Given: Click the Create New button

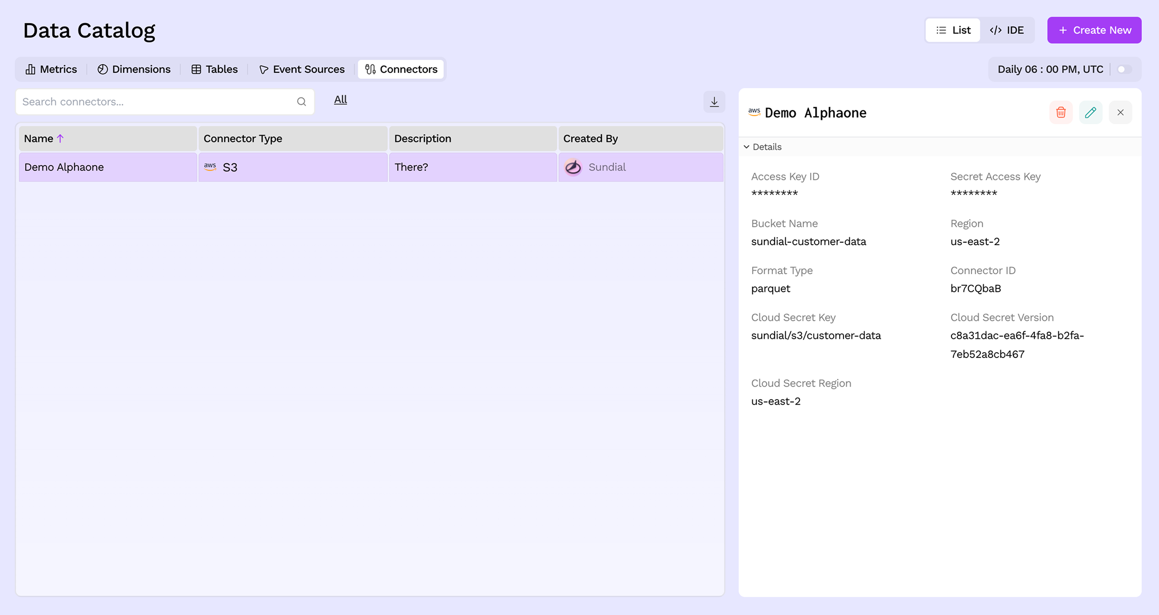Looking at the screenshot, I should point(1094,30).
